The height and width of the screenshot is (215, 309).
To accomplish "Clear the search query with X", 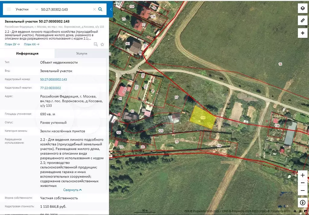I will pyautogui.click(x=94, y=9).
